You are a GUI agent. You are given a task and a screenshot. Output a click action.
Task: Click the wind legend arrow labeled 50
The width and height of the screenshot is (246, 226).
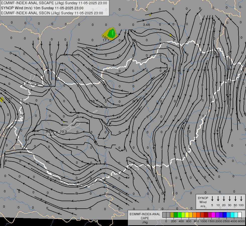[235, 199]
